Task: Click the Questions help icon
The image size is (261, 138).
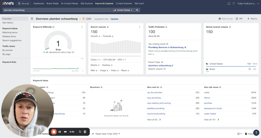Action: (101, 87)
